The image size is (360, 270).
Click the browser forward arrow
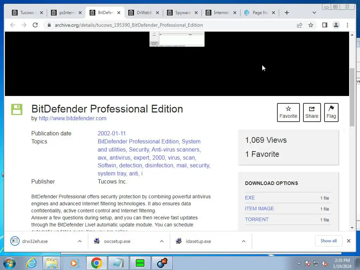click(x=24, y=25)
